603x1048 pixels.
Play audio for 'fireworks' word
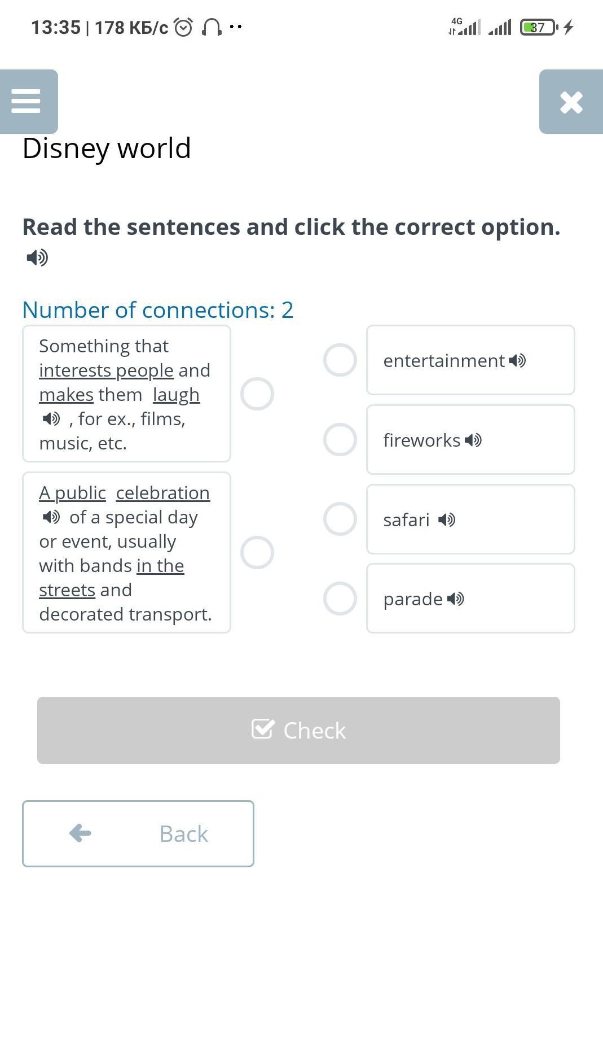tap(473, 440)
